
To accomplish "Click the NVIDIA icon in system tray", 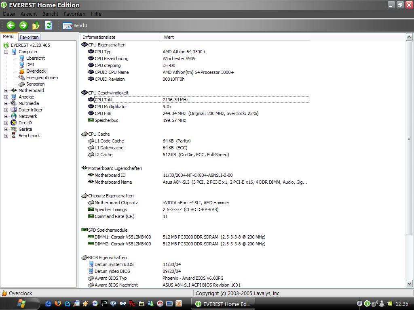I will pyautogui.click(x=389, y=304).
